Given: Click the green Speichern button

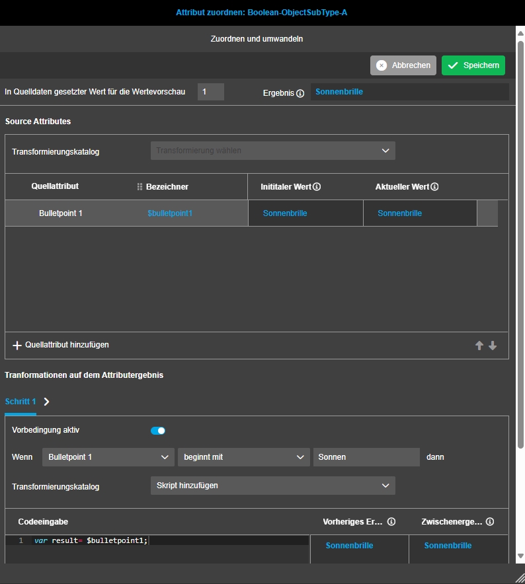Looking at the screenshot, I should 473,65.
